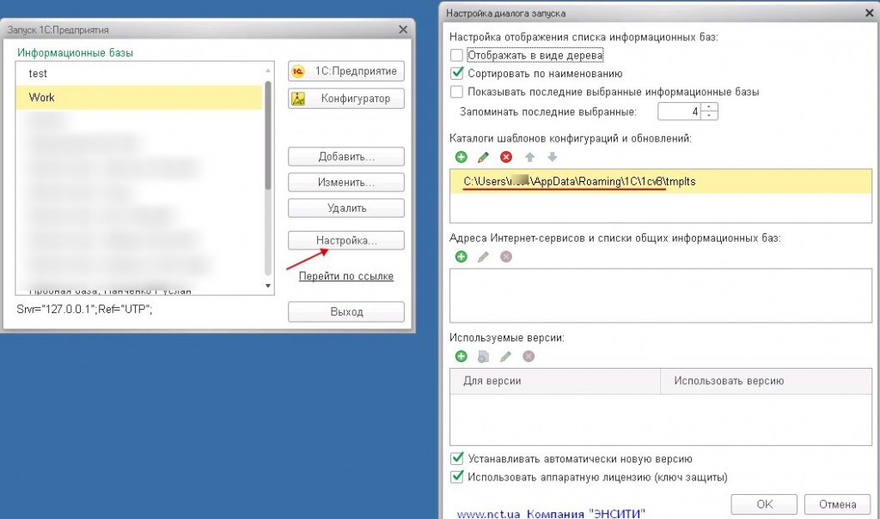Edit Internet service address with pencil icon
The height and width of the screenshot is (519, 880).
(x=483, y=256)
